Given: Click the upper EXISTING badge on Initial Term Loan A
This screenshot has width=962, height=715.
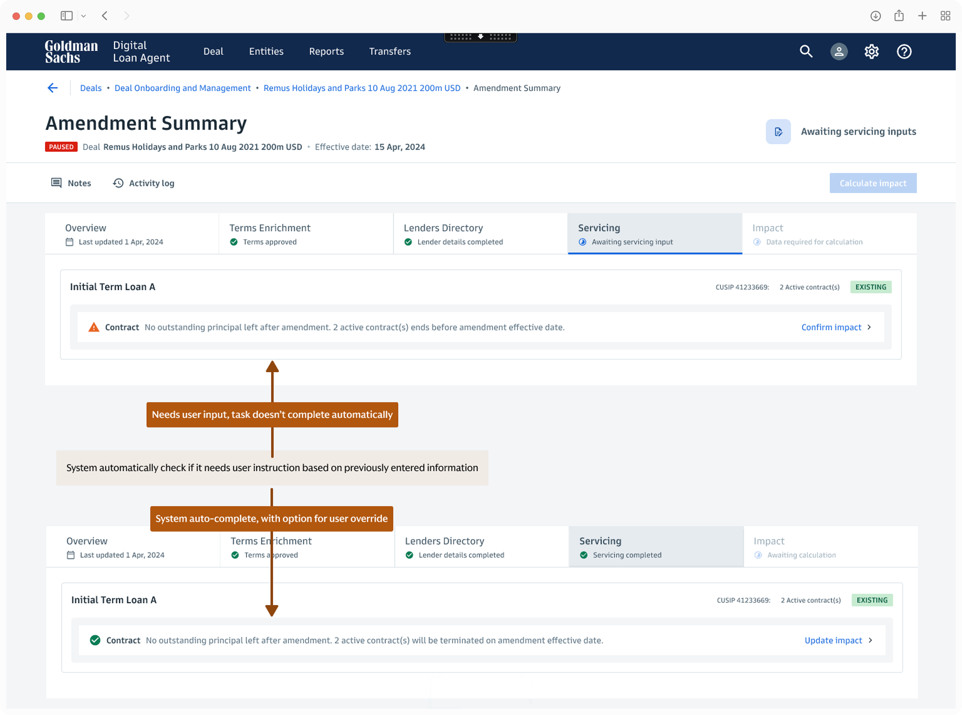Looking at the screenshot, I should click(x=871, y=287).
